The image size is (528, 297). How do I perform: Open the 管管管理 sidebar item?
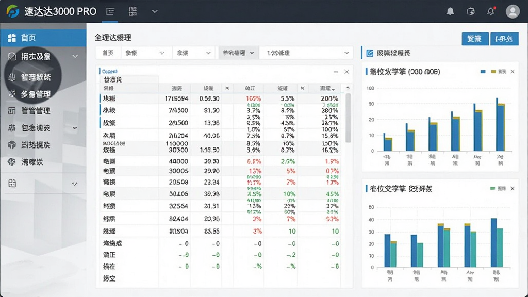(x=36, y=111)
